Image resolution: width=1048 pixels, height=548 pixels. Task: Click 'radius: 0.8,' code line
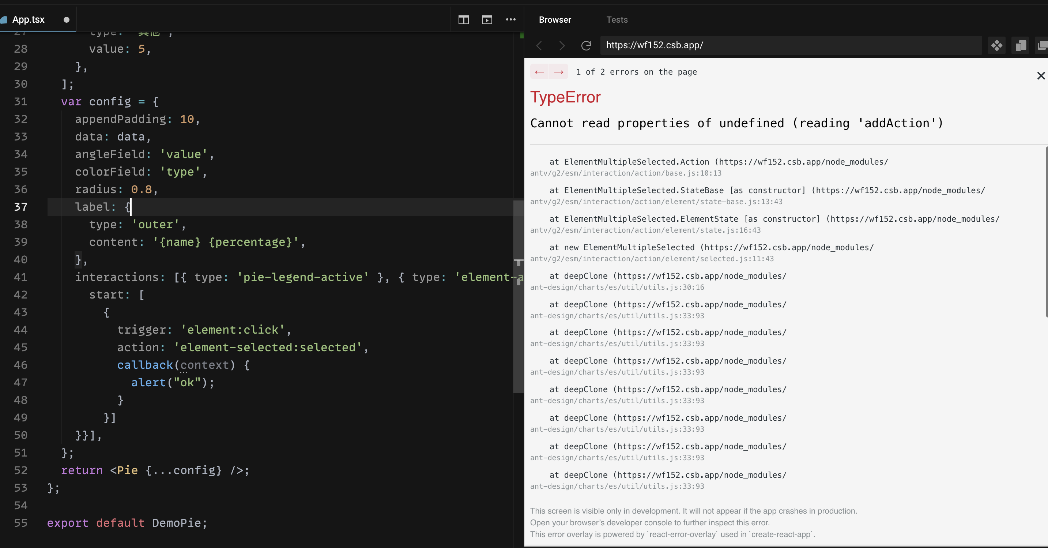(116, 189)
